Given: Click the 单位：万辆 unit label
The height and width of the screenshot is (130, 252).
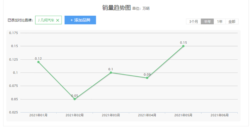Looking at the screenshot, I should (x=141, y=8).
